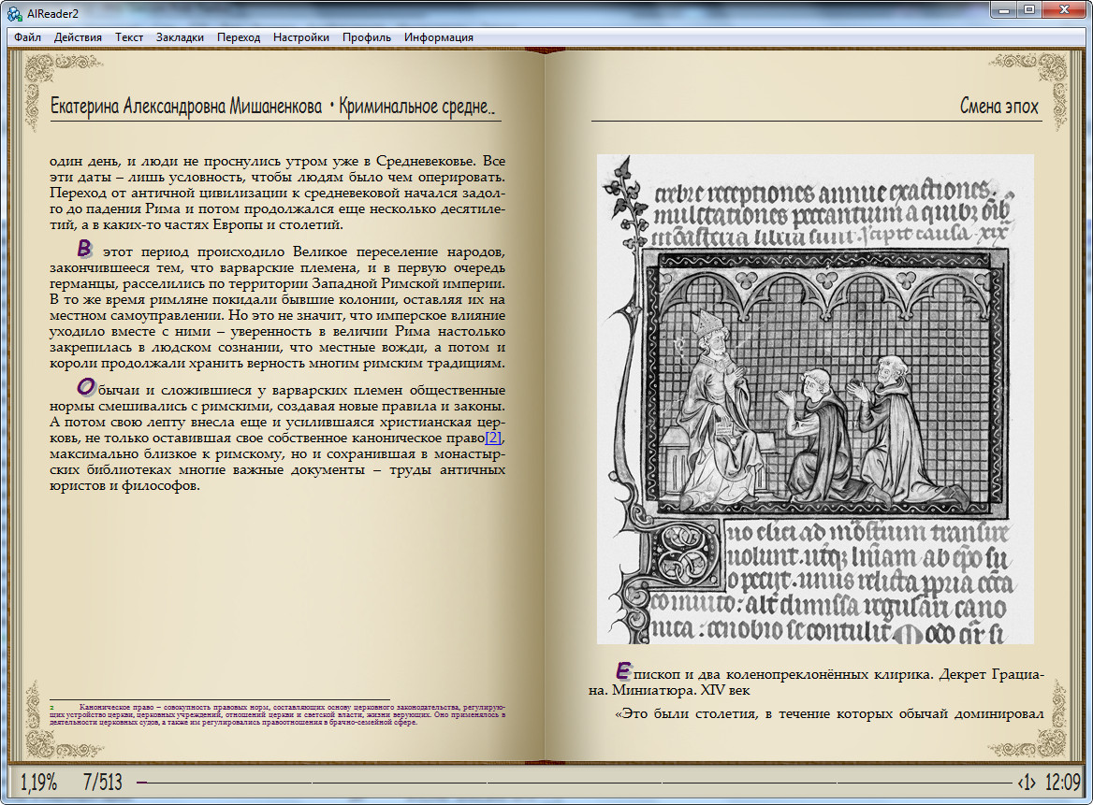Open the Файл menu
The width and height of the screenshot is (1093, 805).
pos(27,37)
